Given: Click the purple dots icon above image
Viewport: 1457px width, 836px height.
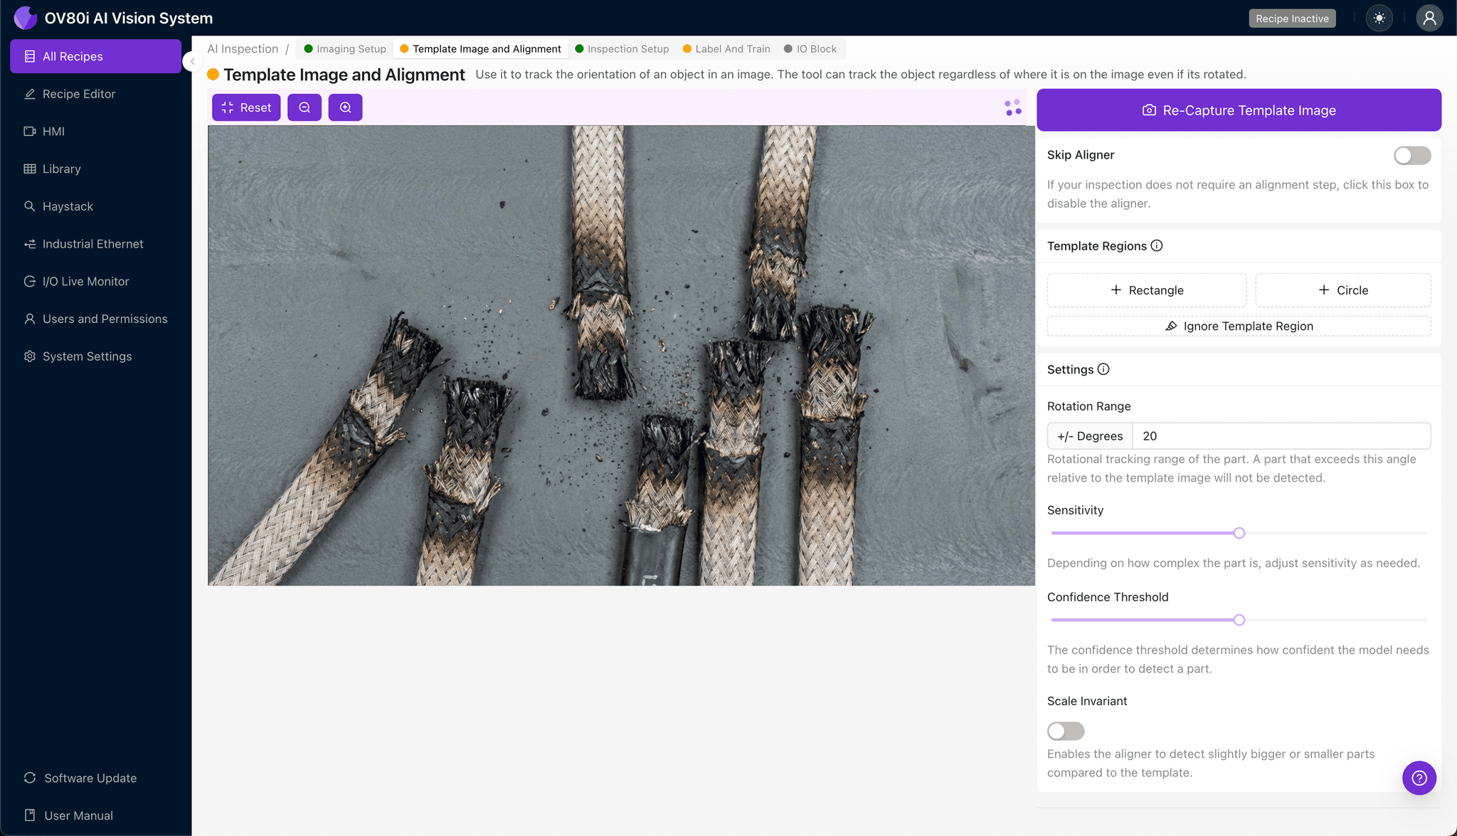Looking at the screenshot, I should (x=1012, y=107).
